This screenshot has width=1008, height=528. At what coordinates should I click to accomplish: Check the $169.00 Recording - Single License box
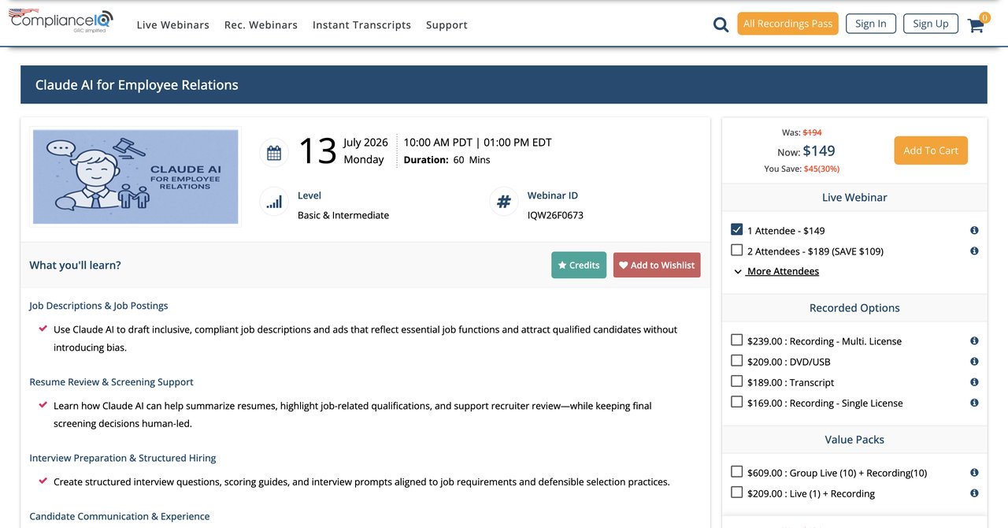click(x=737, y=401)
